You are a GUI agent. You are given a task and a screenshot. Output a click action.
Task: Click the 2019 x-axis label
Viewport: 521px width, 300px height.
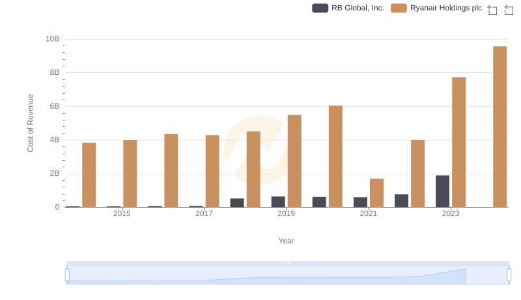[286, 213]
